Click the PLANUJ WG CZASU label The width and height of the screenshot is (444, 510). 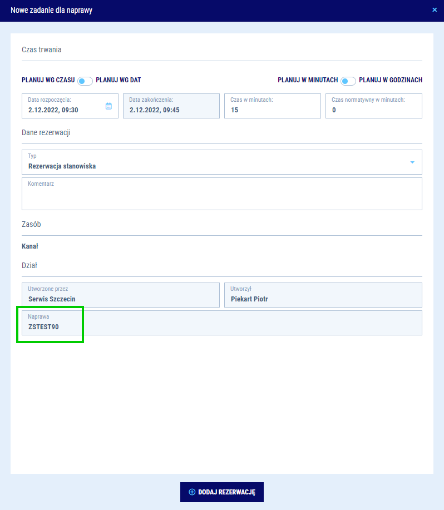click(48, 80)
